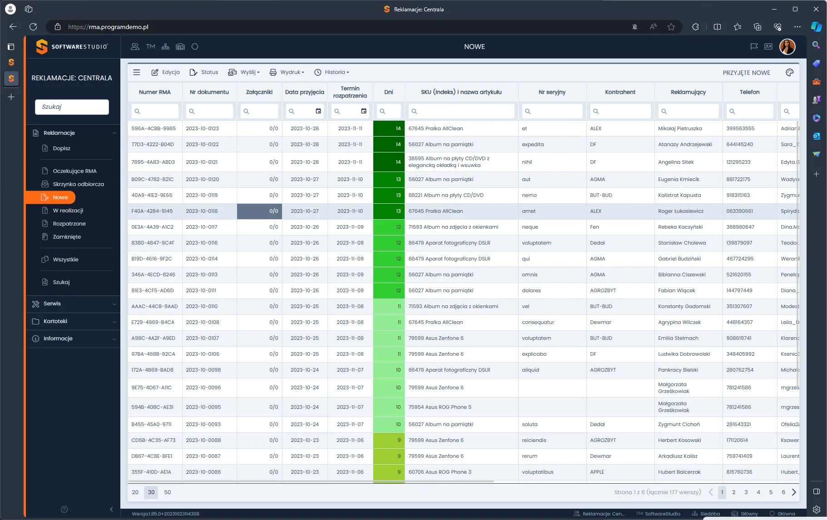This screenshot has width=827, height=520.
Task: Click the browser back arrow
Action: click(13, 27)
